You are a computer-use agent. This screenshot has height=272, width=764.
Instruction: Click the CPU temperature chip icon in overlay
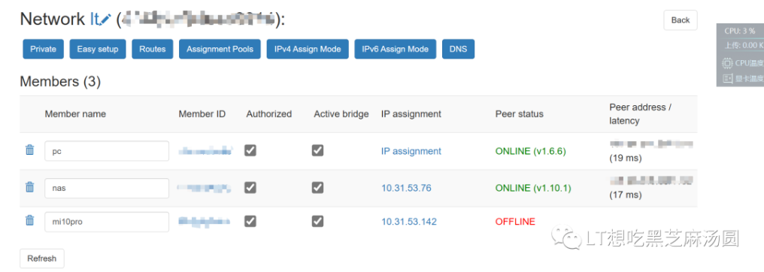tap(727, 63)
